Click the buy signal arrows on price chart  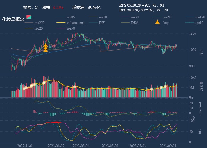click(x=46, y=48)
